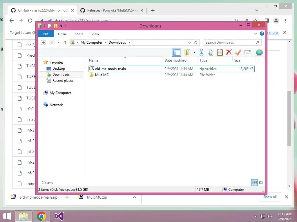Open the View ribbon tab
Viewport: 297px width, 222px height.
95,34
